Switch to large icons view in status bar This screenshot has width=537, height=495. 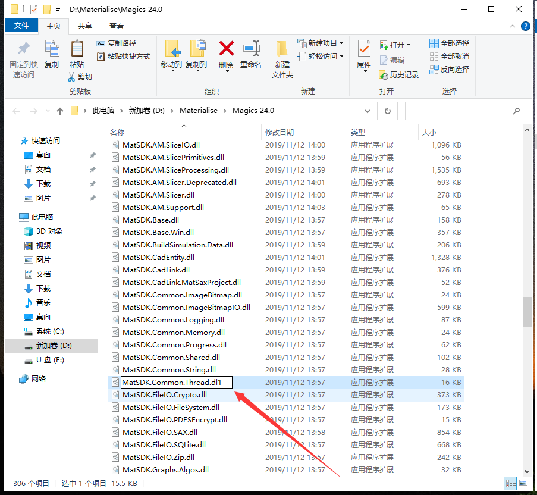point(523,483)
